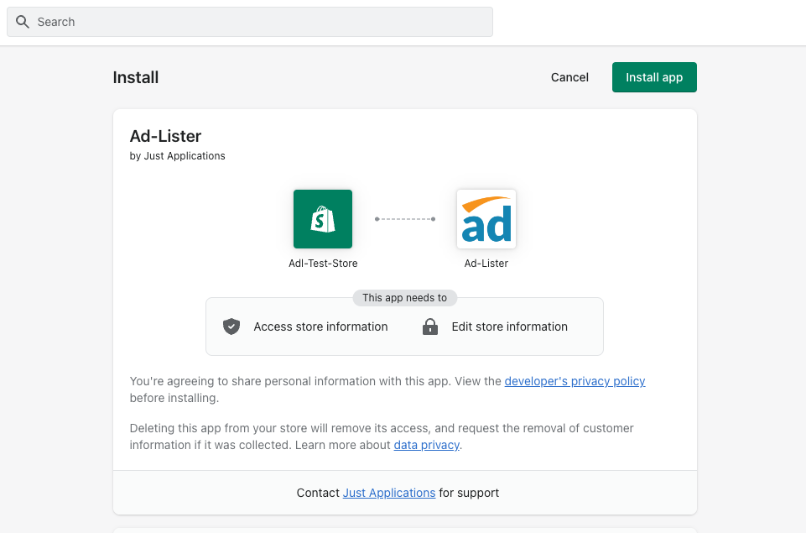
Task: Click the shield checkmark access icon
Action: point(231,327)
